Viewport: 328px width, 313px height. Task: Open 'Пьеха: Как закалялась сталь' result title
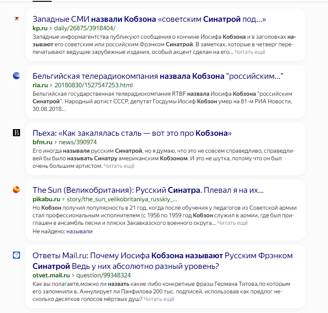coord(132,133)
